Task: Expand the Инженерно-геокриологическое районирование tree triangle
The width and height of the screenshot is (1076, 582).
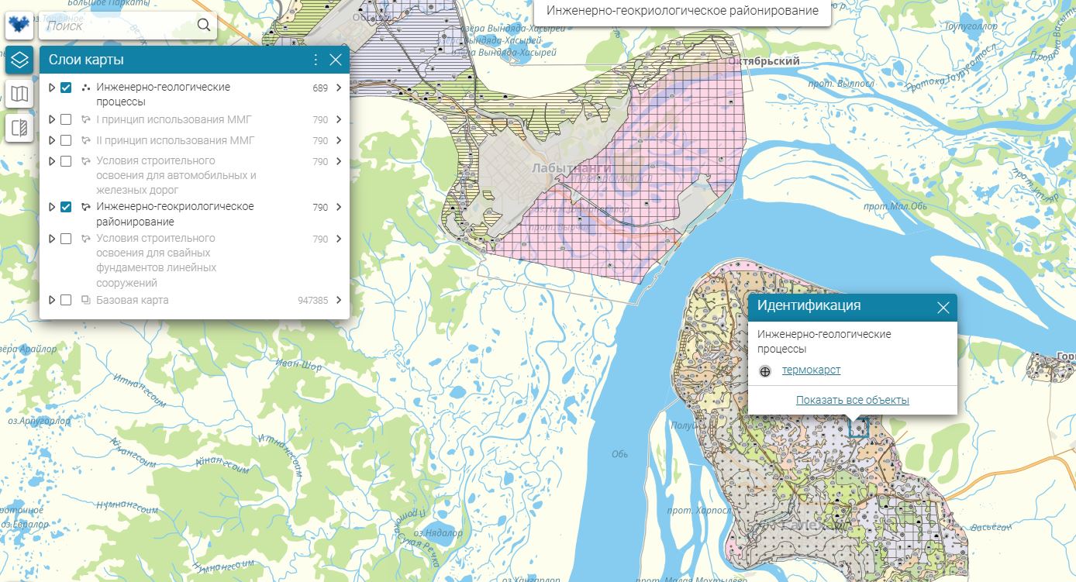Action: [52, 207]
